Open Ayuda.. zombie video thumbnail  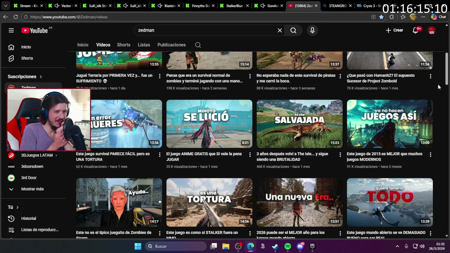tap(119, 202)
